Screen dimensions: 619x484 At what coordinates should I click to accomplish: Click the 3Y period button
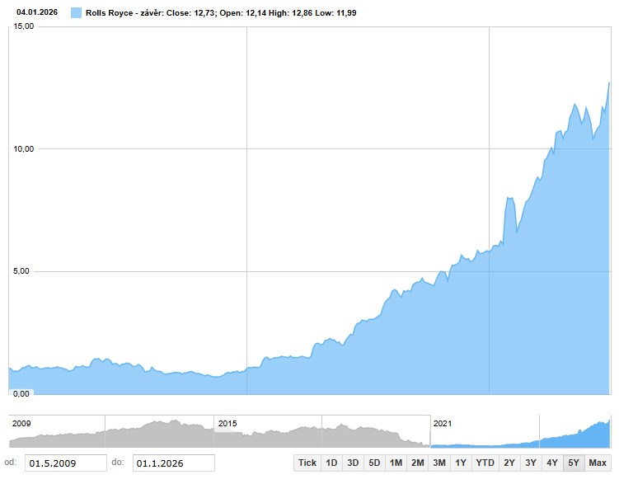tap(531, 463)
